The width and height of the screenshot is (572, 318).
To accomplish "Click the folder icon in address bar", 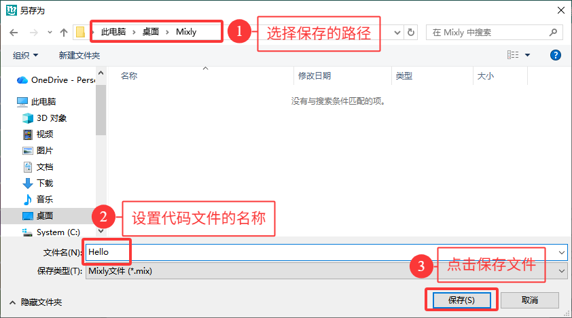I will click(80, 32).
